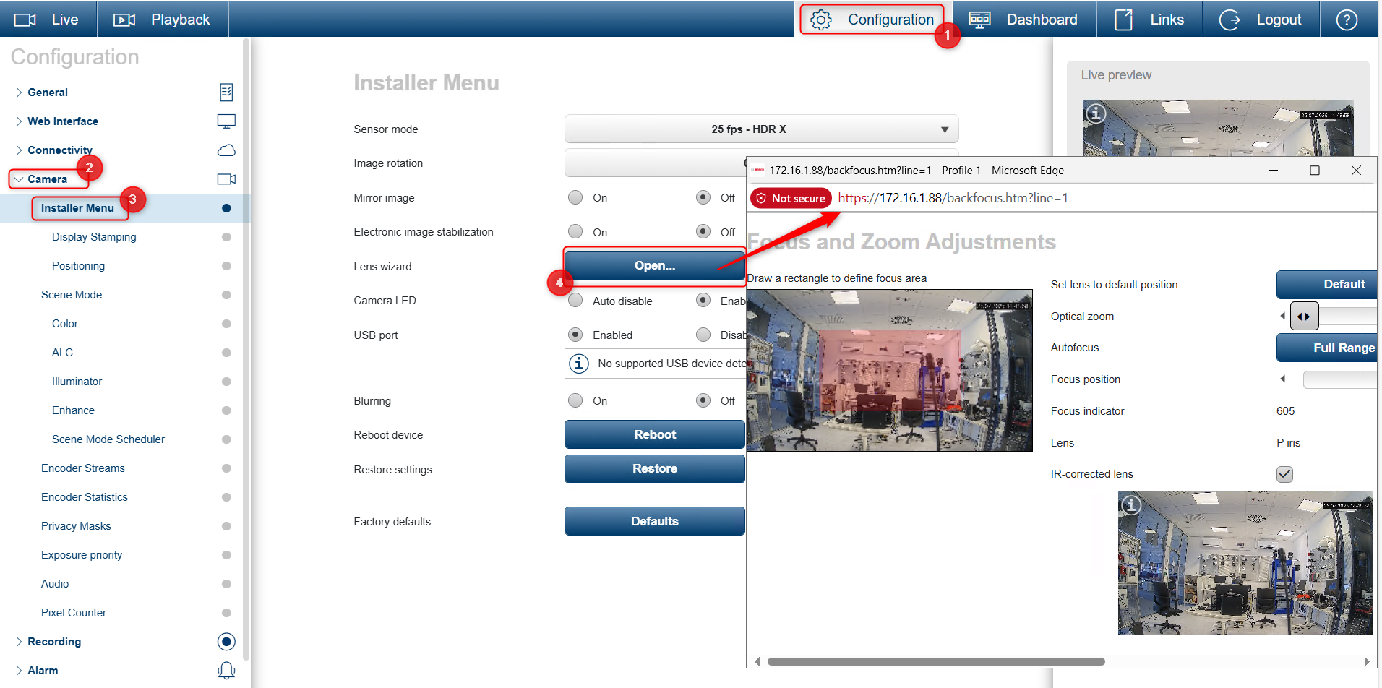Toggle the IR-corrected lens checkbox
The image size is (1382, 688).
pos(1284,474)
